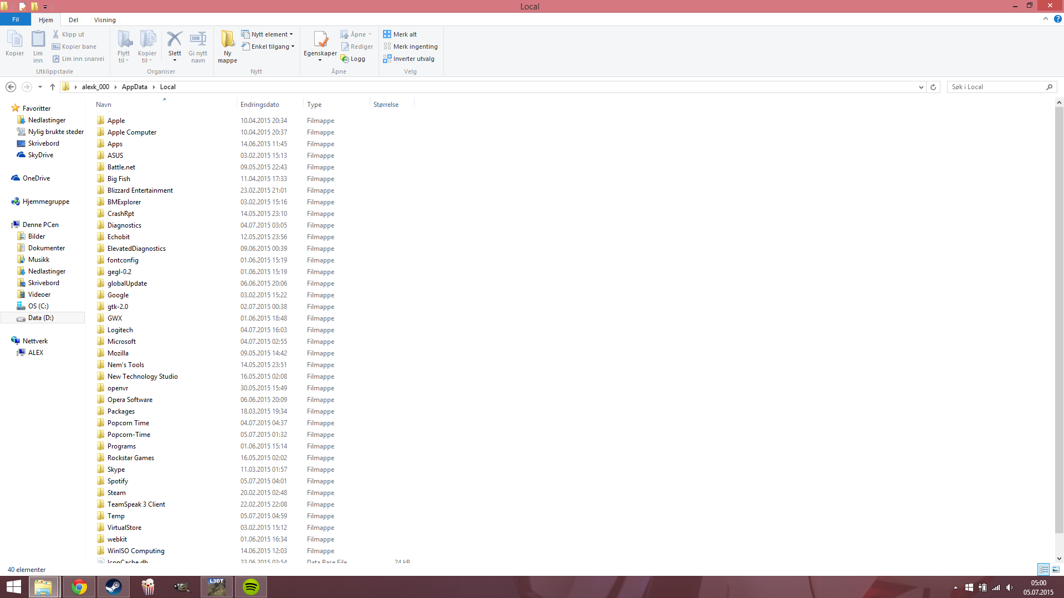Click the Slett (delete) red X icon
The width and height of the screenshot is (1064, 598).
pyautogui.click(x=175, y=39)
